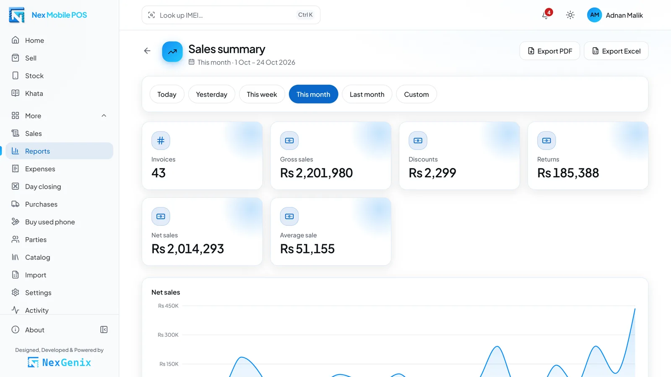Toggle light/dark theme sun icon
Image resolution: width=671 pixels, height=377 pixels.
570,15
